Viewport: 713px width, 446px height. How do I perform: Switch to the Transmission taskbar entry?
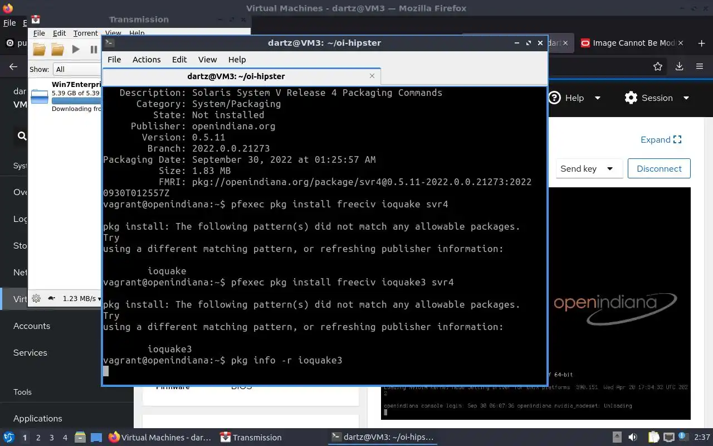click(x=251, y=437)
